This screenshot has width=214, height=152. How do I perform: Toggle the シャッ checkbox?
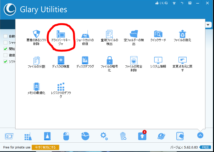point(6,42)
